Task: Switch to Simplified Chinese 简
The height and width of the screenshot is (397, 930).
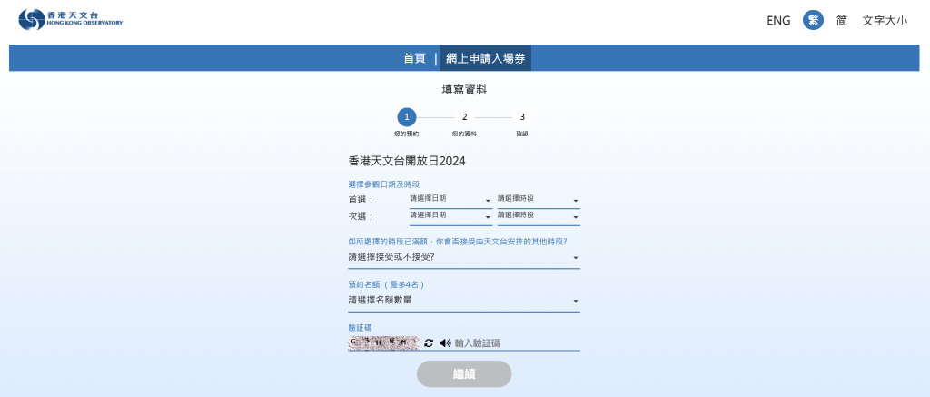Action: 842,20
